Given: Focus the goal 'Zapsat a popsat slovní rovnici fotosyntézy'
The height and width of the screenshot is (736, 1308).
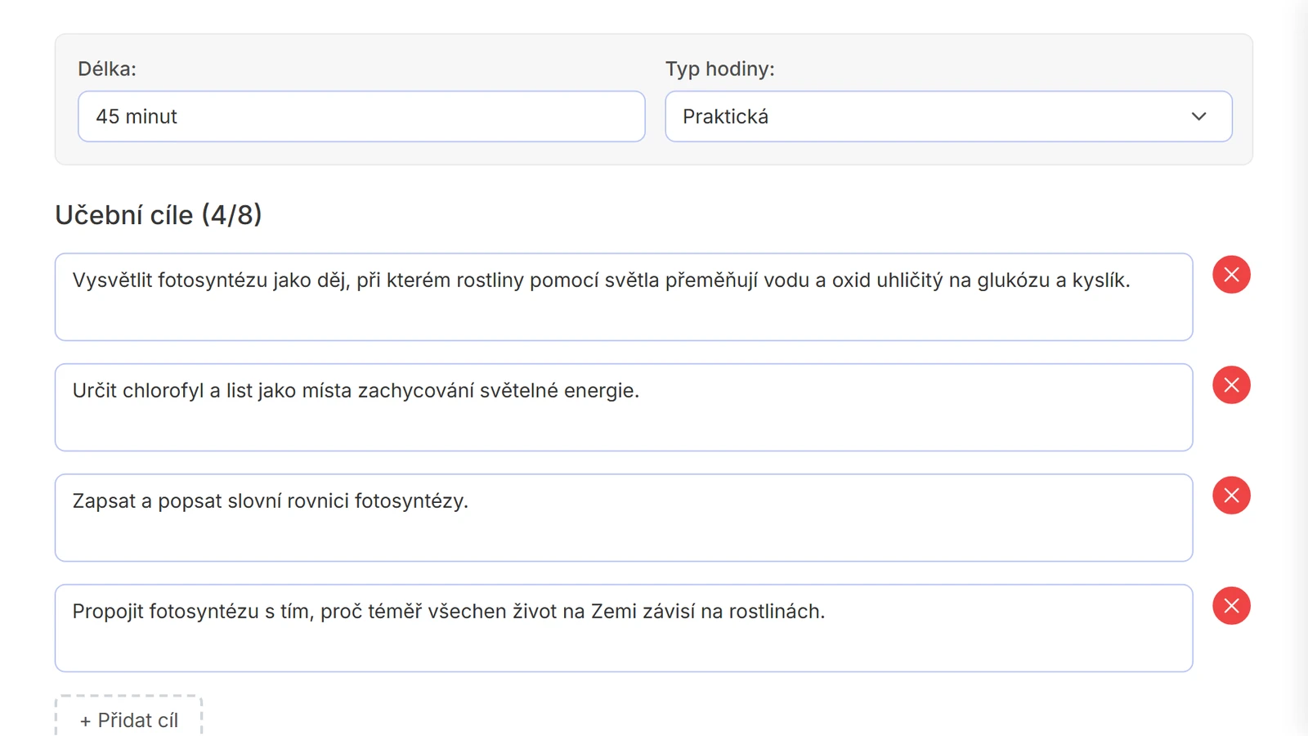Looking at the screenshot, I should pos(624,518).
